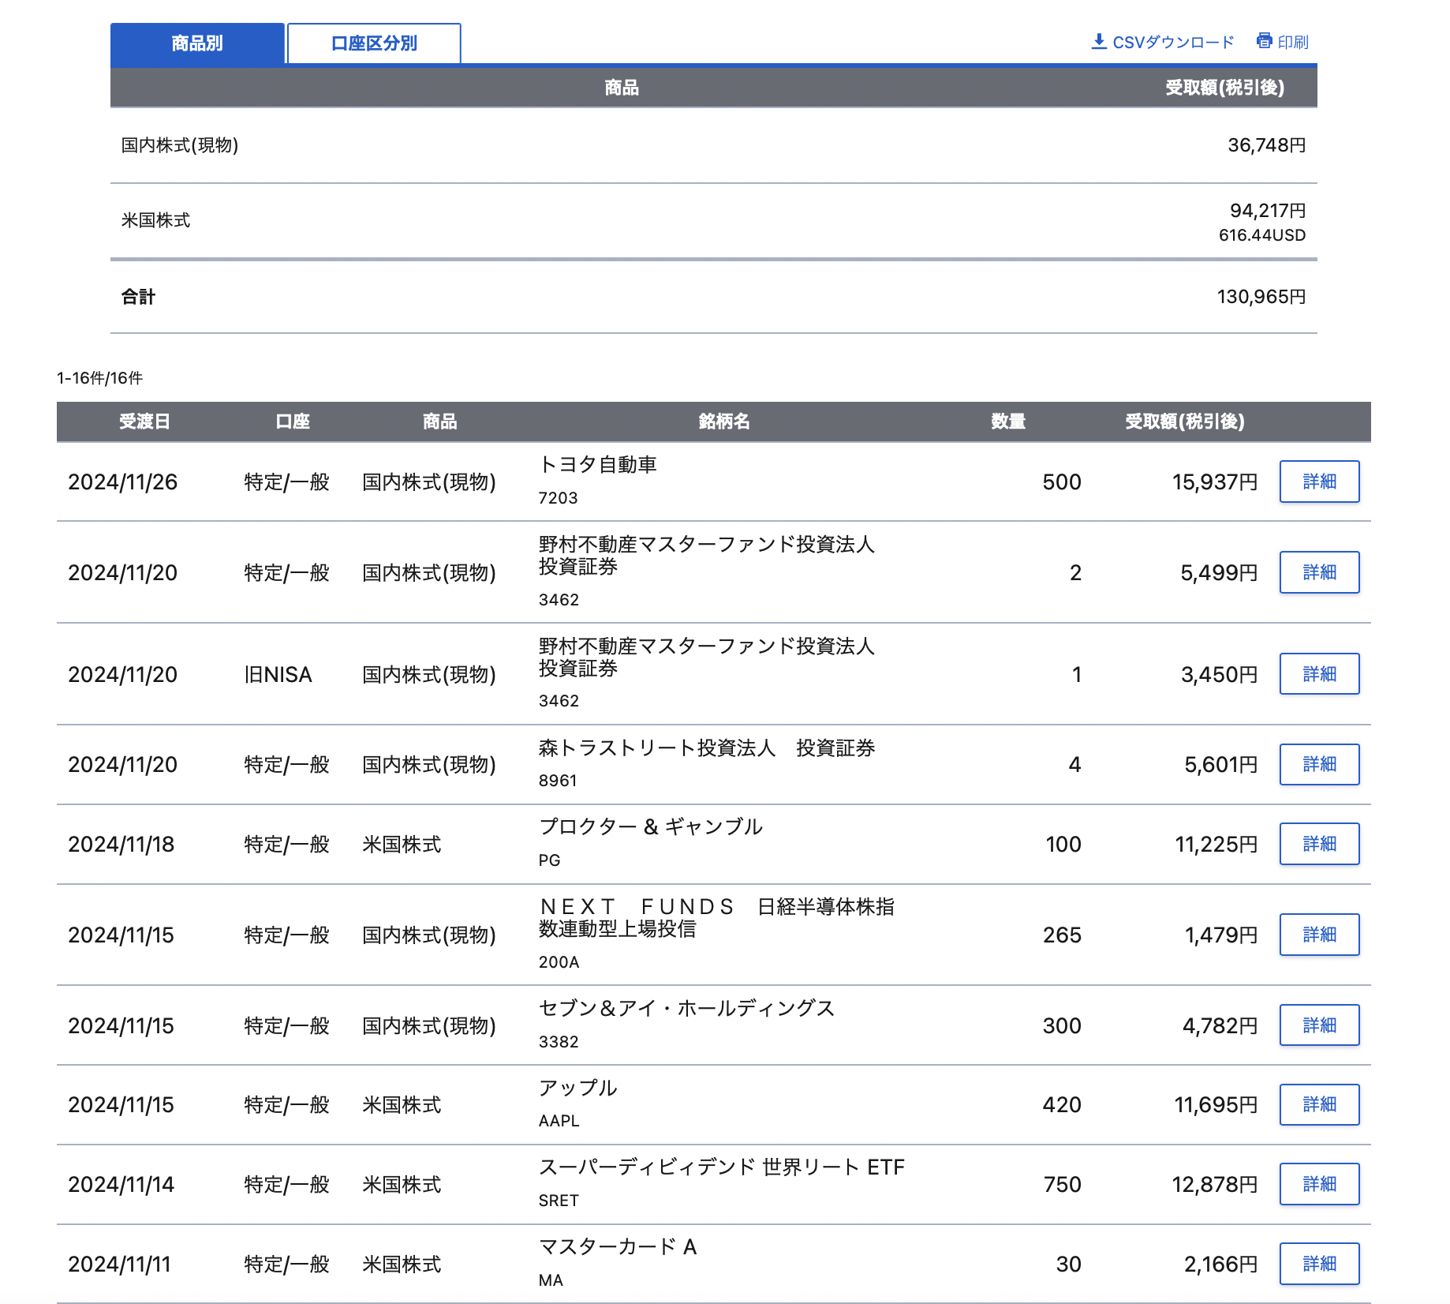Switch to the 口座区分別 tab
Image resolution: width=1450 pixels, height=1304 pixels.
point(374,43)
